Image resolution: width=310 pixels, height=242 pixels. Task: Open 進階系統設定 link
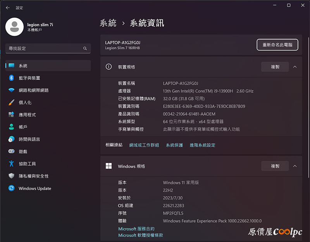202,145
